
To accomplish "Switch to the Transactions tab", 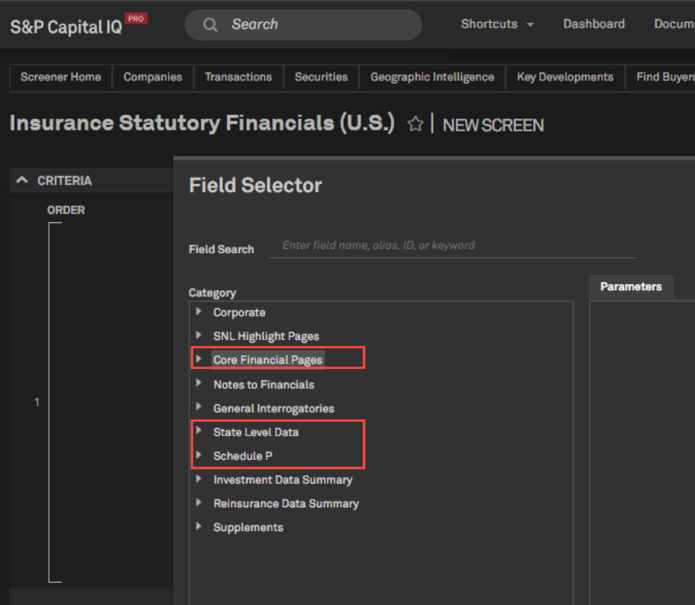I will (x=238, y=77).
